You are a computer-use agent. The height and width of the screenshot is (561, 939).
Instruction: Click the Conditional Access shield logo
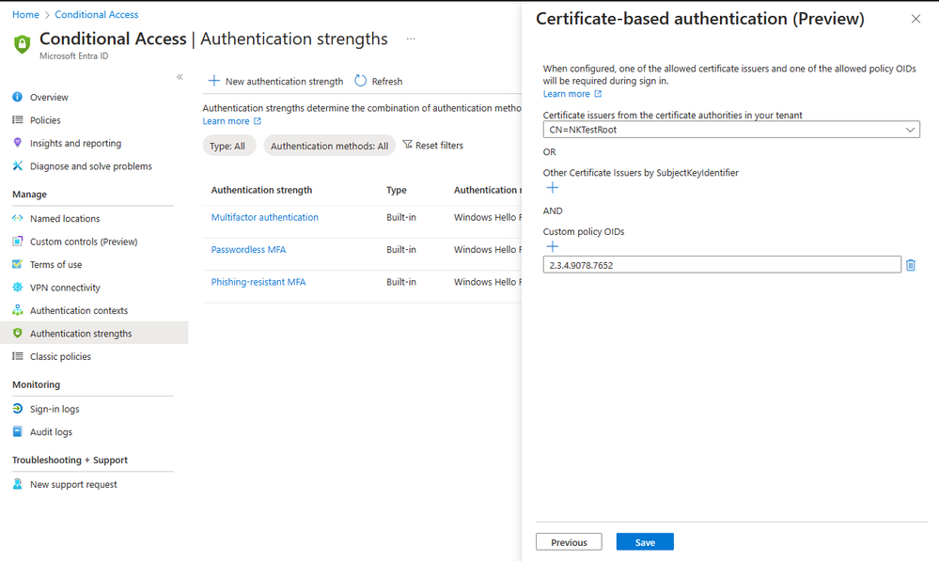tap(23, 44)
